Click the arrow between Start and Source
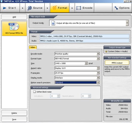Screen dimensions: 132x123 coord(23,8)
